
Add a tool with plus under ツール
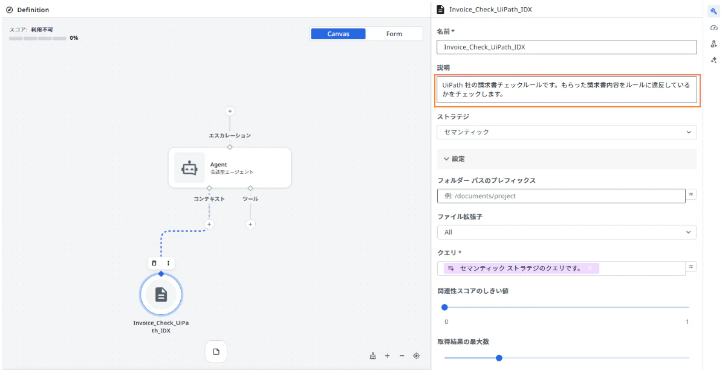[x=250, y=224]
